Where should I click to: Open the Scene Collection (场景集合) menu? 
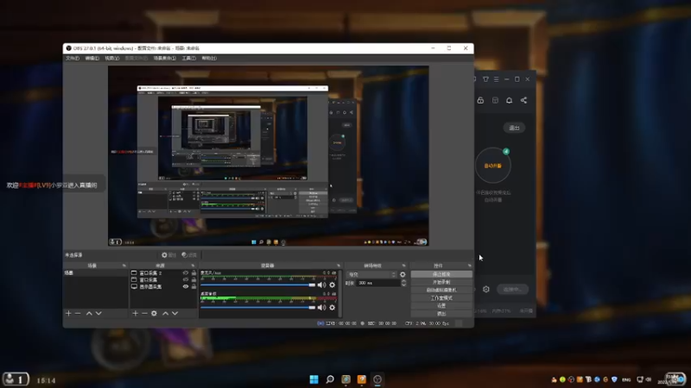[x=164, y=58]
